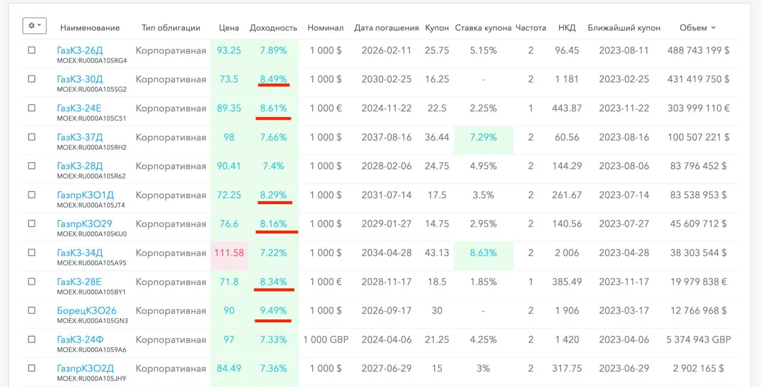Select the 9.49% yield cell
Viewport: 761px width, 387px height.
pos(273,310)
